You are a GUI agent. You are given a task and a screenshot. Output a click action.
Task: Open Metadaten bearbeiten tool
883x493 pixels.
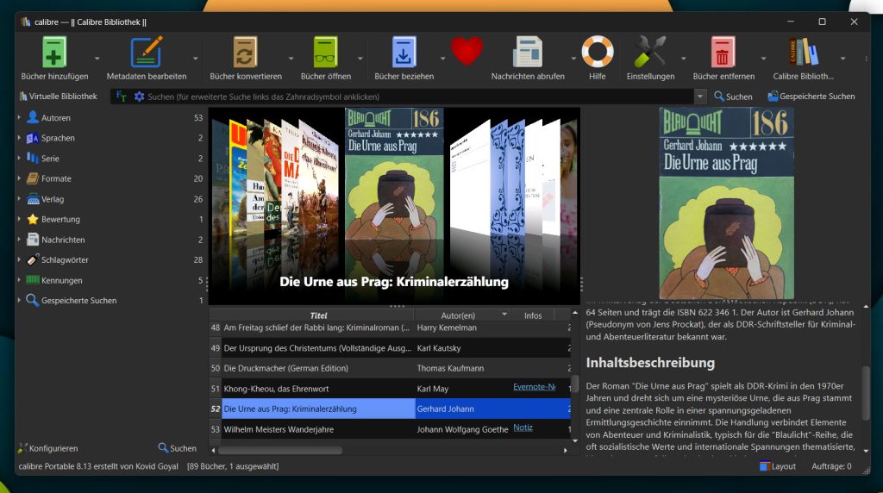coord(146,53)
